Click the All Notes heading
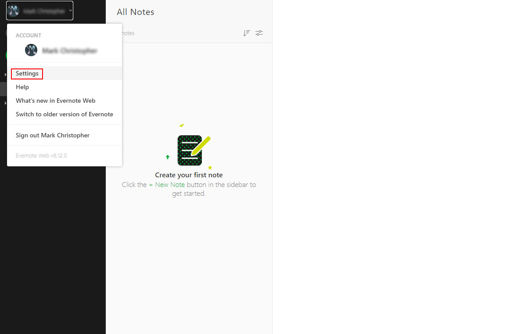 (x=136, y=12)
